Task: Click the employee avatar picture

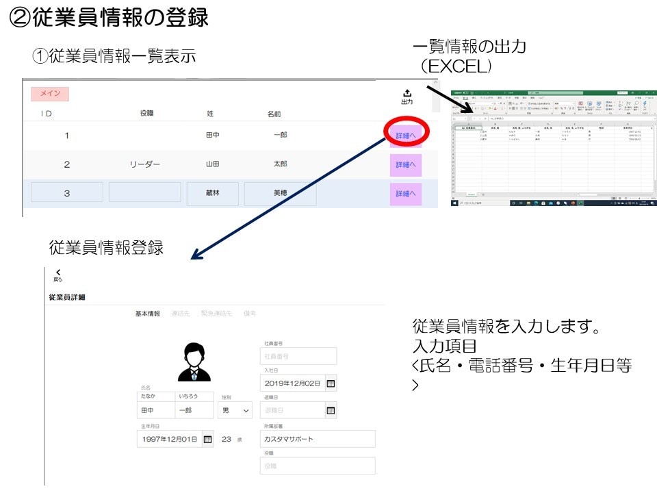Action: (x=194, y=362)
